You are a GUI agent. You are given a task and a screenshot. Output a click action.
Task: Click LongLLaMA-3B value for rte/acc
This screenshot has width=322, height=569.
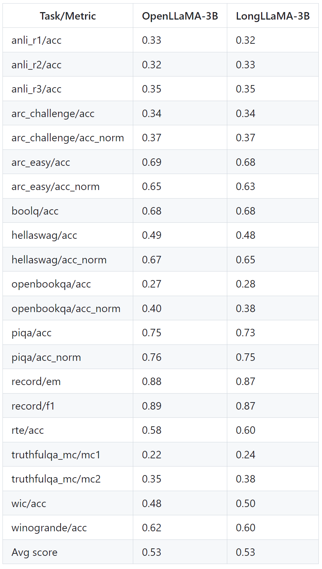pyautogui.click(x=245, y=430)
